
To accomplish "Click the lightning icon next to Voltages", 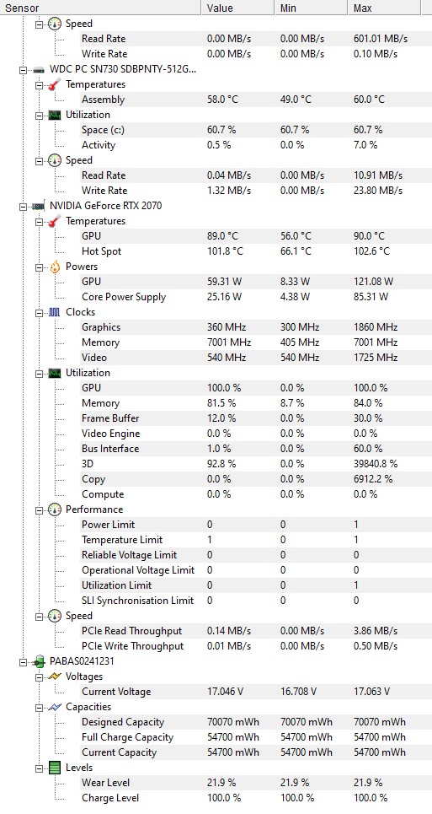I will (55, 677).
